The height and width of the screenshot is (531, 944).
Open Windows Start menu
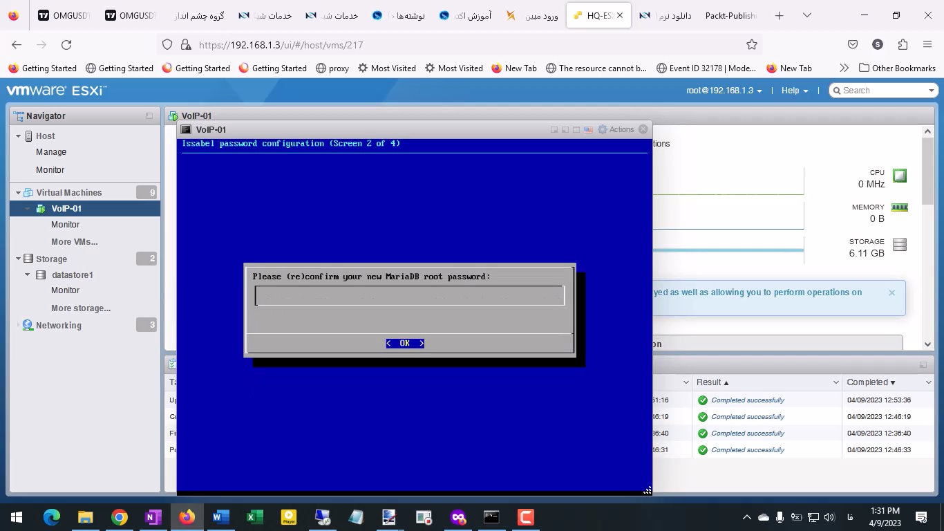[x=17, y=517]
